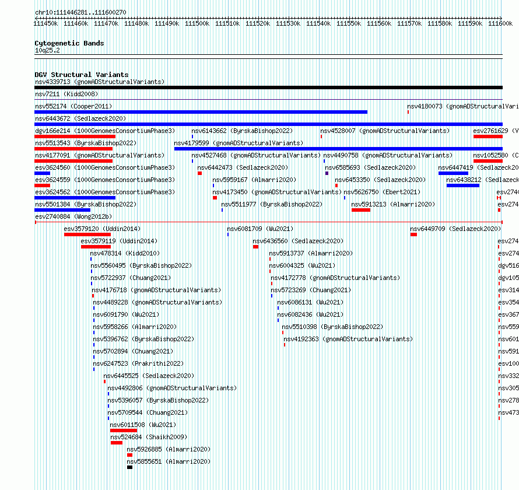Open nsv6585693 (Sedlazeck2020) label
Viewport: 519px width, 490px height.
coord(370,167)
